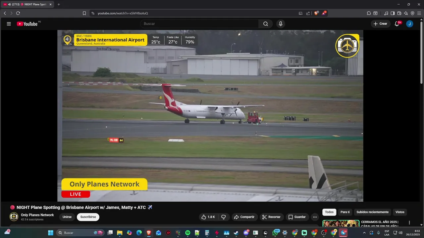The width and height of the screenshot is (424, 238).
Task: Open Task View on the taskbar
Action: 110,233
